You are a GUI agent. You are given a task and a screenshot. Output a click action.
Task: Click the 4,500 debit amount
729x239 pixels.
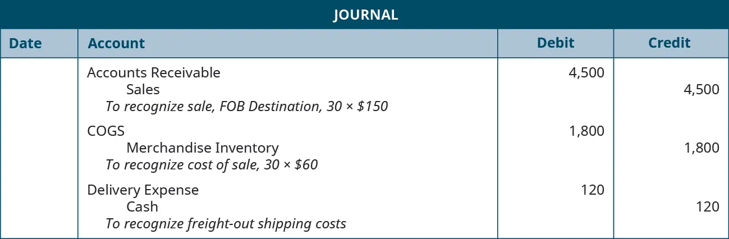coord(586,72)
